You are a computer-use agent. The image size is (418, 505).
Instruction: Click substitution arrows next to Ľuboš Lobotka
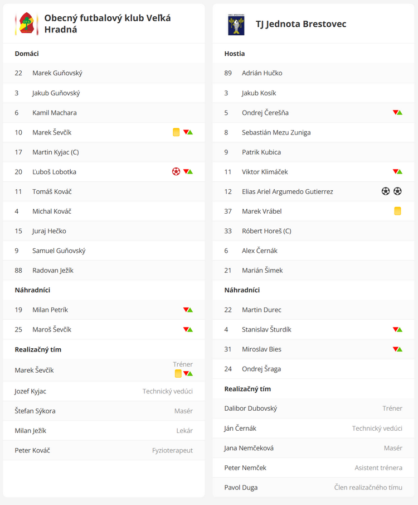(188, 172)
